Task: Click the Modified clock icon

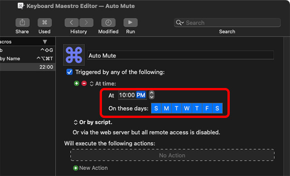Action: [108, 23]
